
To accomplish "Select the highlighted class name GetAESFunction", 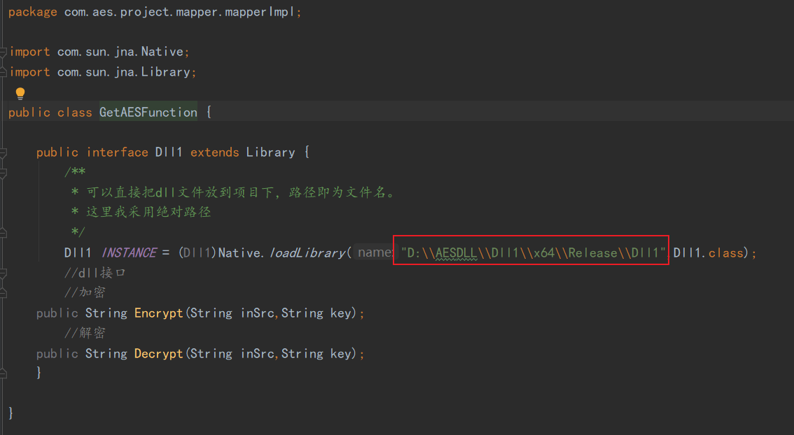I will pos(148,111).
